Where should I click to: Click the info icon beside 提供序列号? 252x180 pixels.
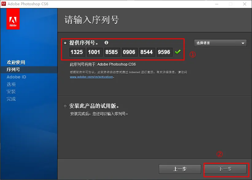[106, 43]
